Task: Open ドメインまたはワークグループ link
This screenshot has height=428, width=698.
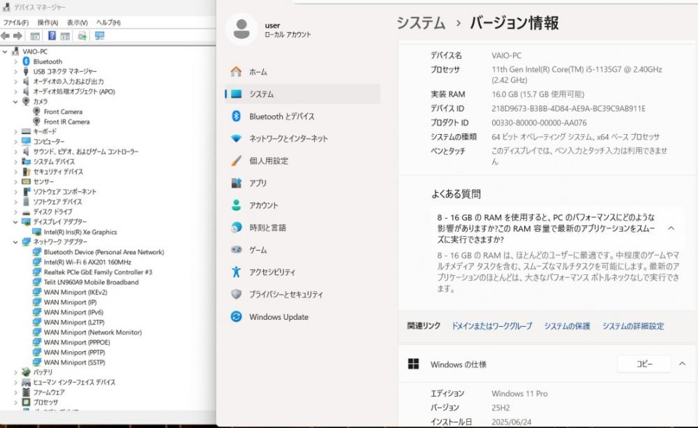Action: (x=492, y=326)
